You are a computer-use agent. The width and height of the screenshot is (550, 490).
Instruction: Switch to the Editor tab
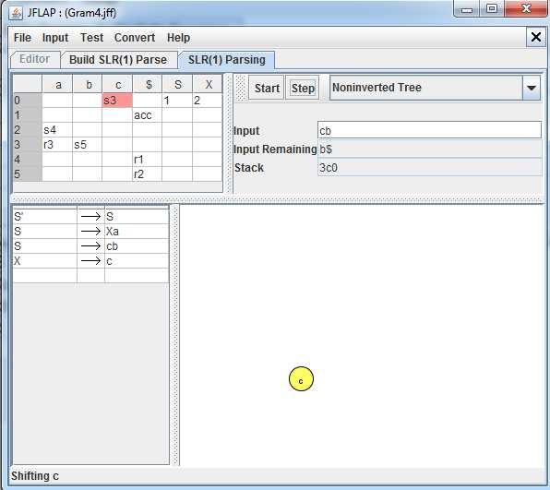pos(35,59)
